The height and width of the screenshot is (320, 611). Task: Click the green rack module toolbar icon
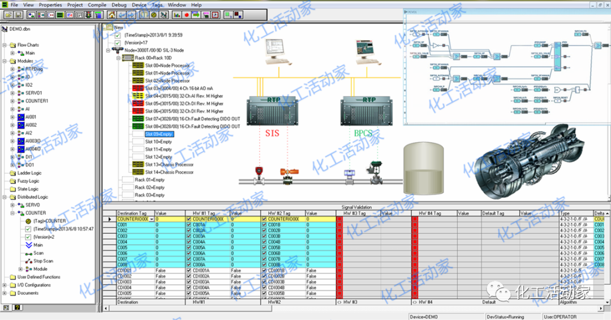[60, 15]
